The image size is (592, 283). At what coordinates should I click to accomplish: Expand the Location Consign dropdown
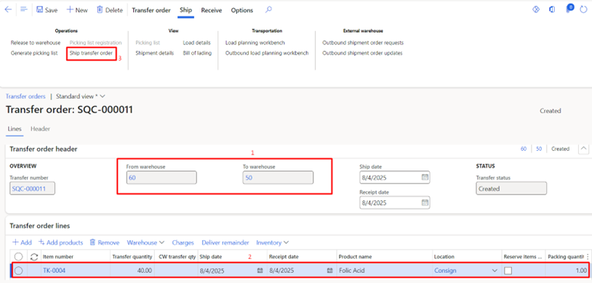point(495,271)
